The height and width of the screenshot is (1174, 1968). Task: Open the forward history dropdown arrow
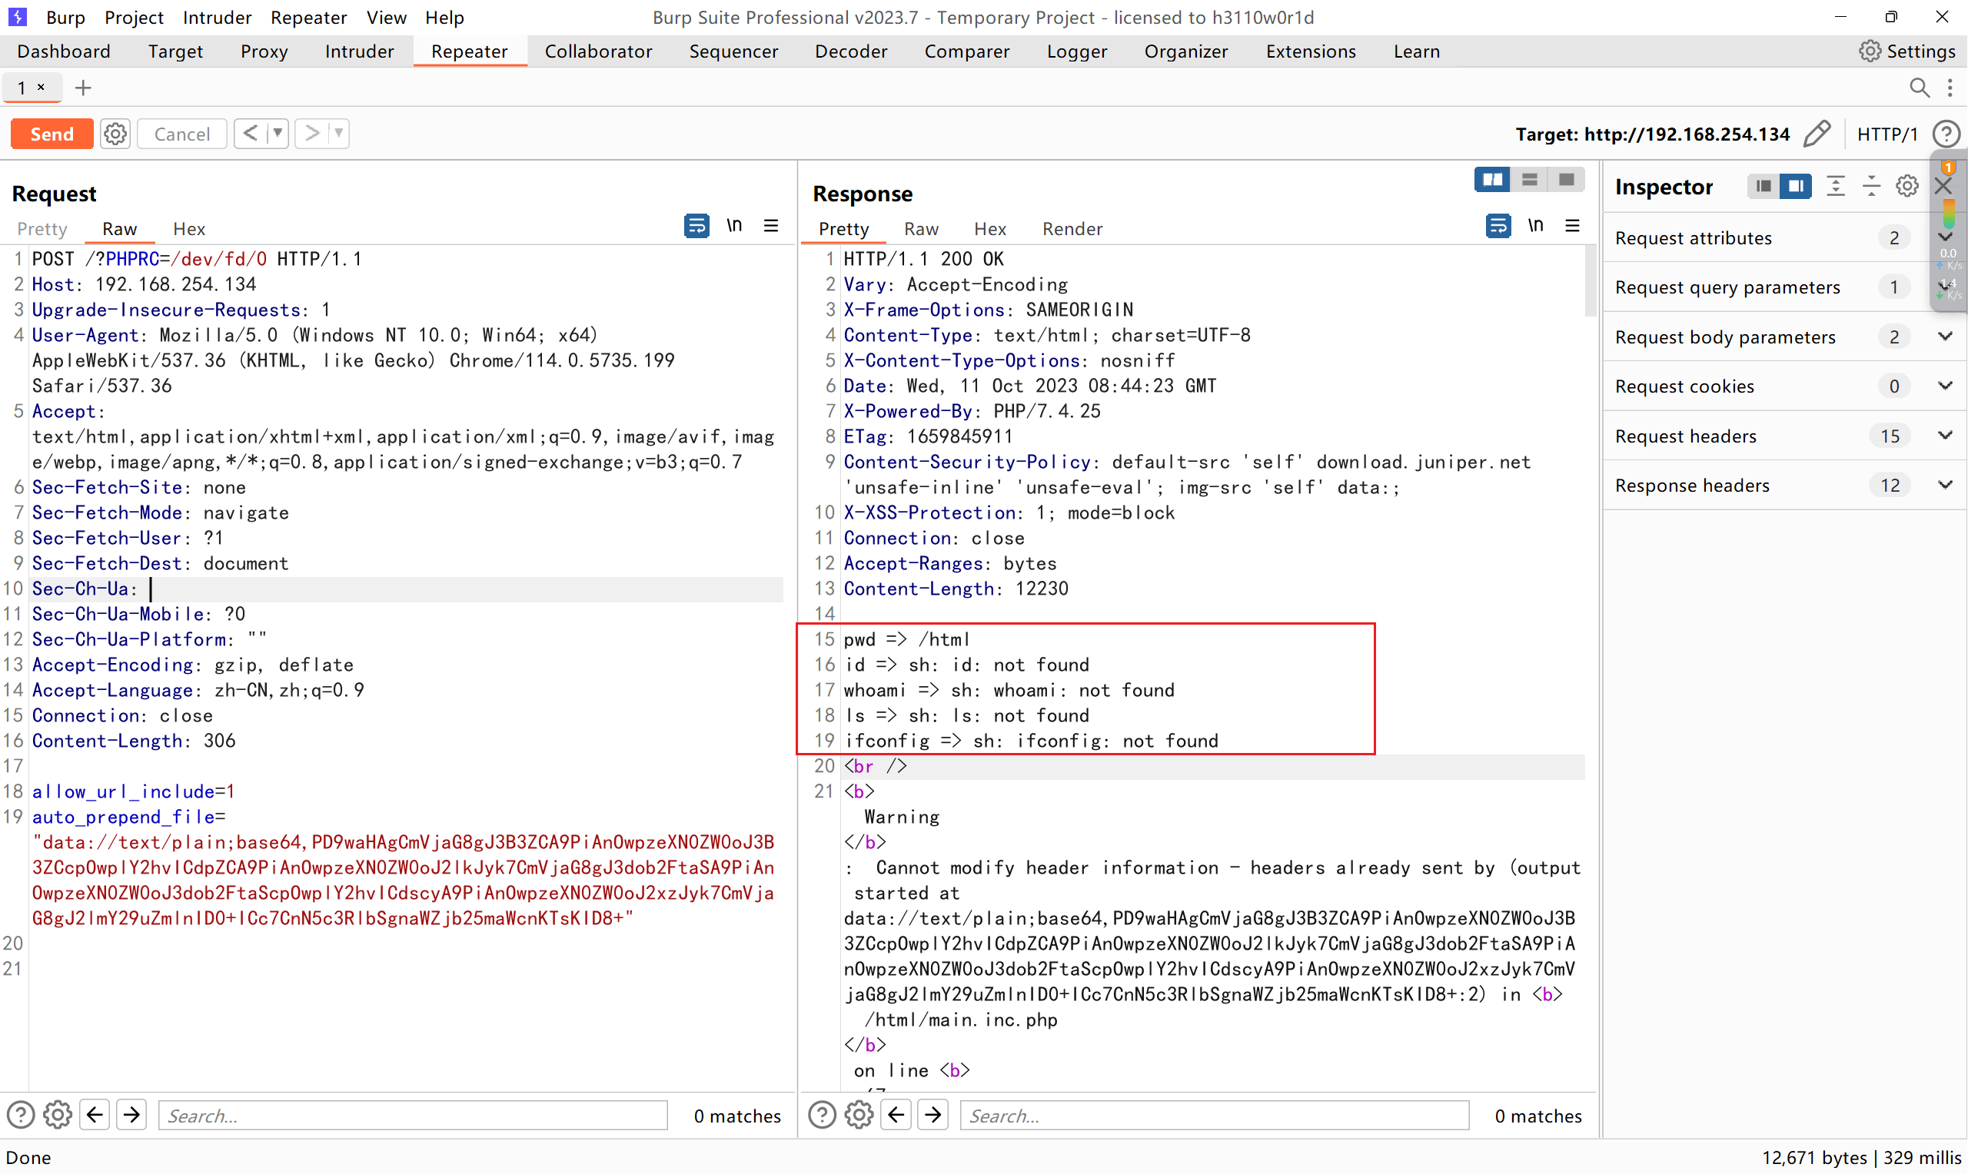tap(339, 133)
